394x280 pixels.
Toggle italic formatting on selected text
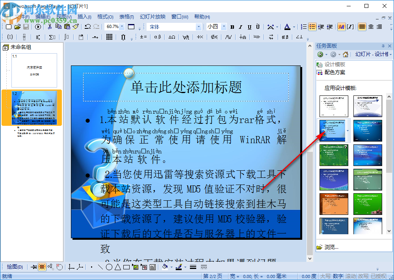click(x=241, y=27)
